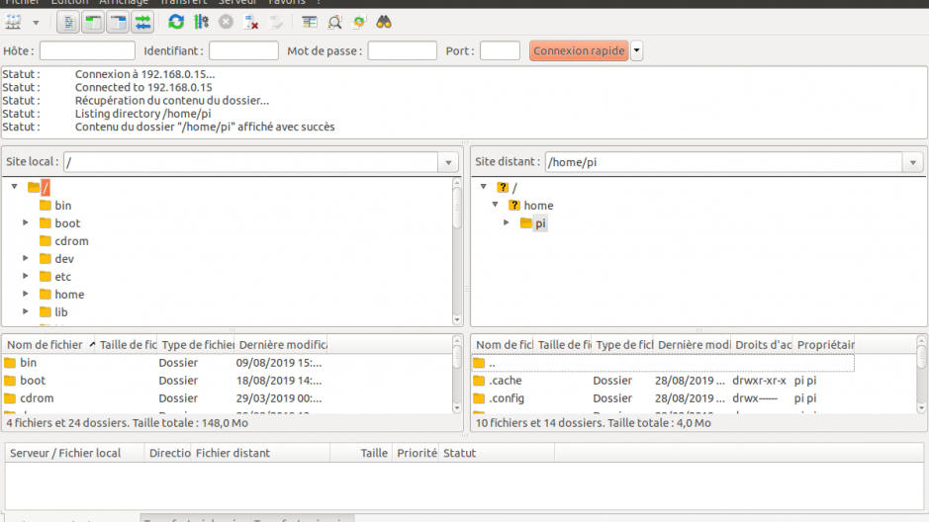Click the Fichier distant queue header

[260, 453]
